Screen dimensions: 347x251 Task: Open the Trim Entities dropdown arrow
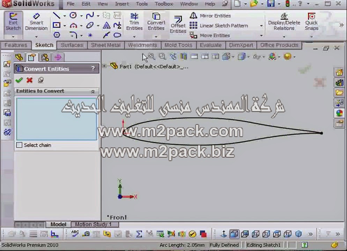[x=134, y=37]
